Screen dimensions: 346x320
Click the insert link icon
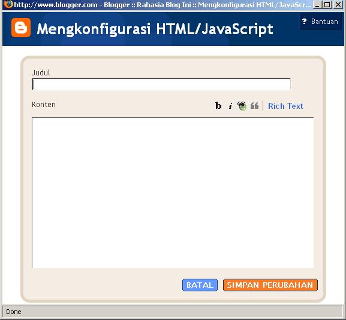pyautogui.click(x=242, y=106)
